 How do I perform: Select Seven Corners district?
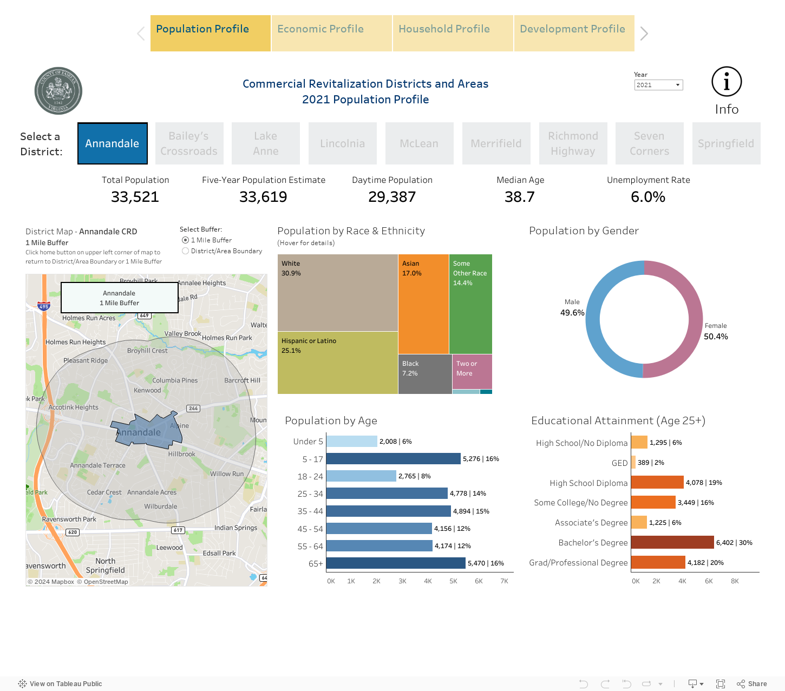pos(650,143)
